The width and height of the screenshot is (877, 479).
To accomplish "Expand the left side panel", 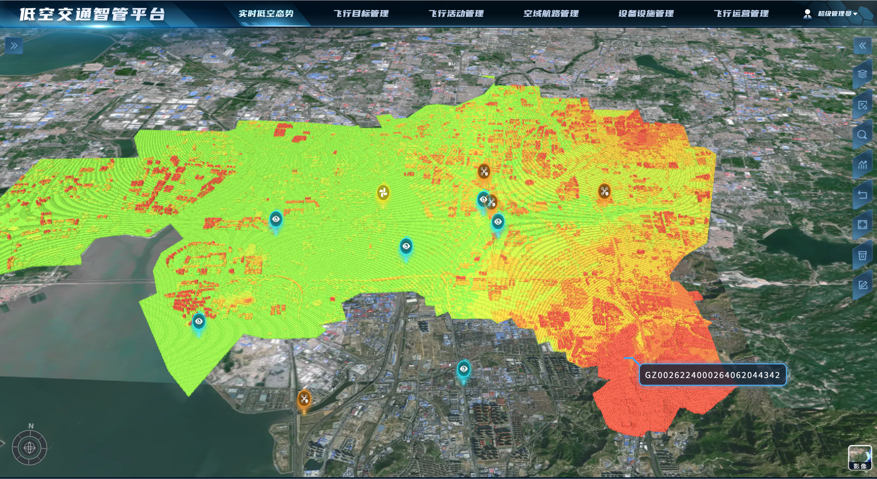I will pos(14,46).
